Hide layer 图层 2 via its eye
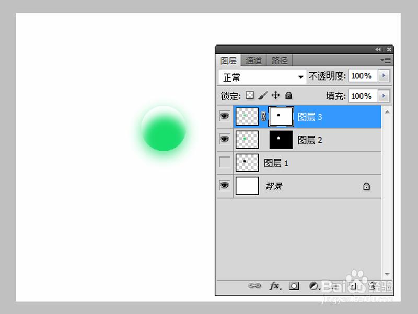 click(225, 139)
